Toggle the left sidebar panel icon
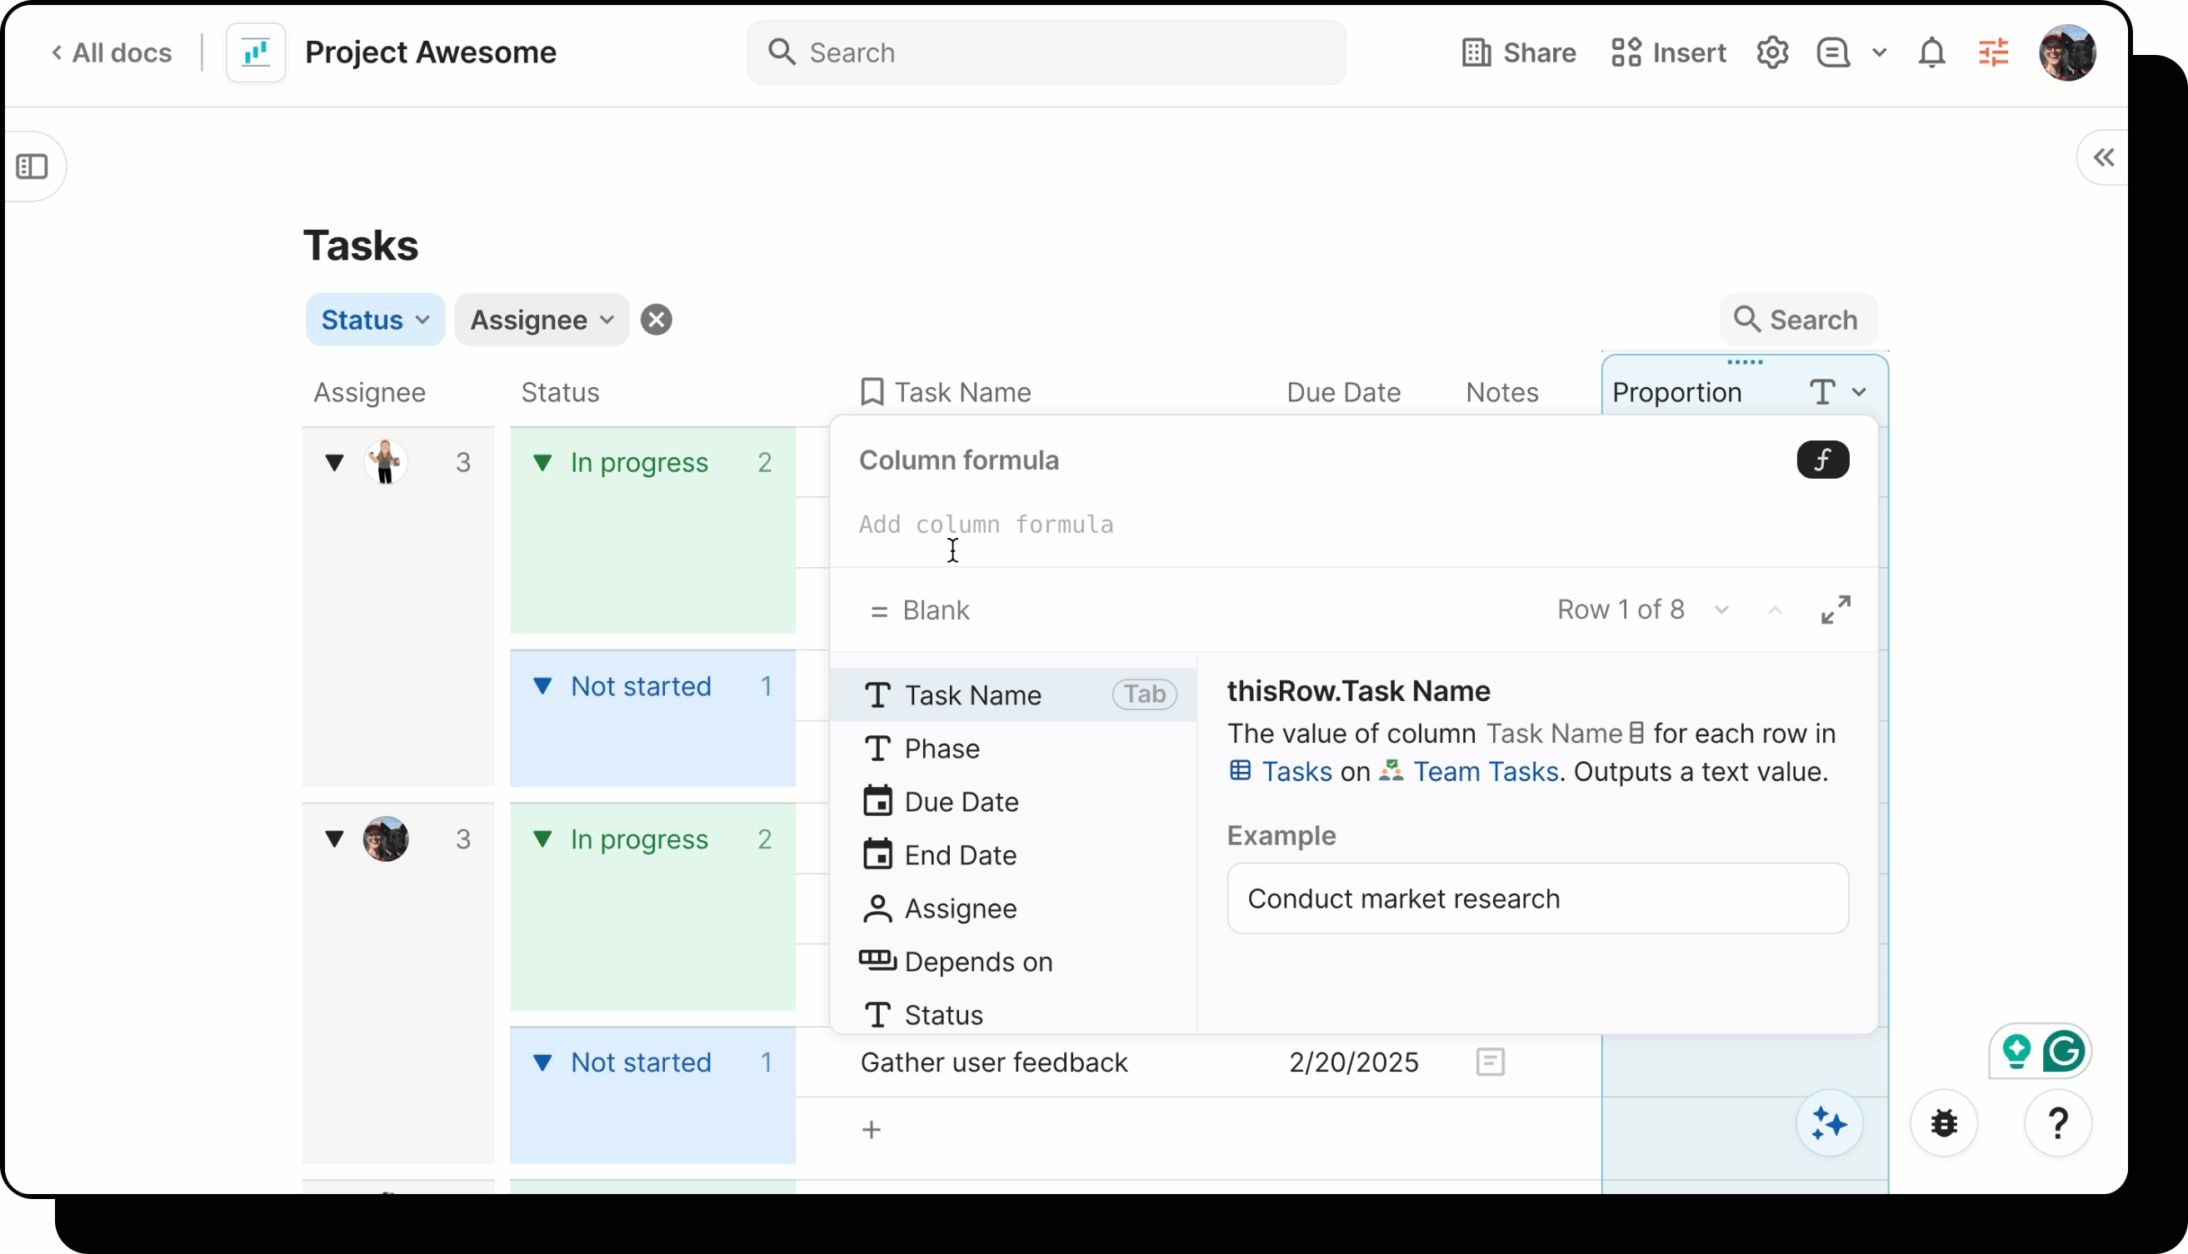This screenshot has height=1254, width=2188. pyautogui.click(x=32, y=167)
